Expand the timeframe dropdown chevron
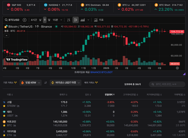 point(61,20)
